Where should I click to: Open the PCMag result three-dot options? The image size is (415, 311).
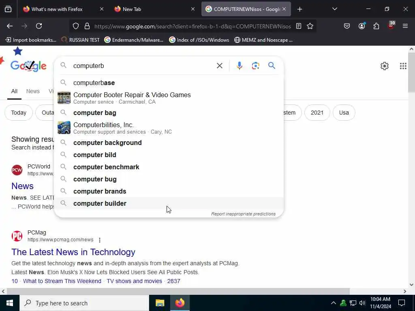click(x=100, y=240)
